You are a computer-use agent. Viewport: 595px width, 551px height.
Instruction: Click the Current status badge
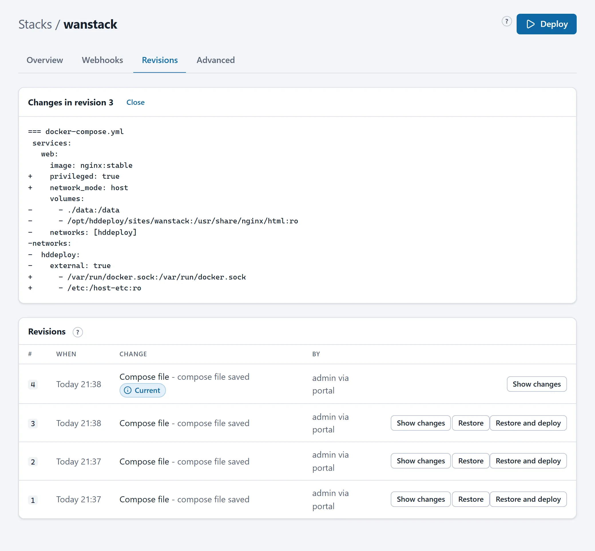coord(142,390)
